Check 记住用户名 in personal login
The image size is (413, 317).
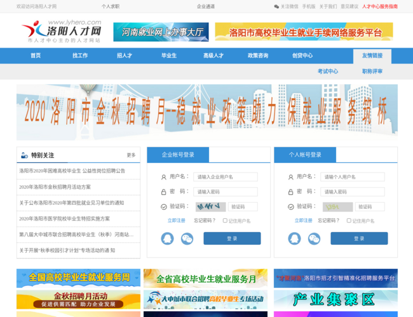(349, 221)
